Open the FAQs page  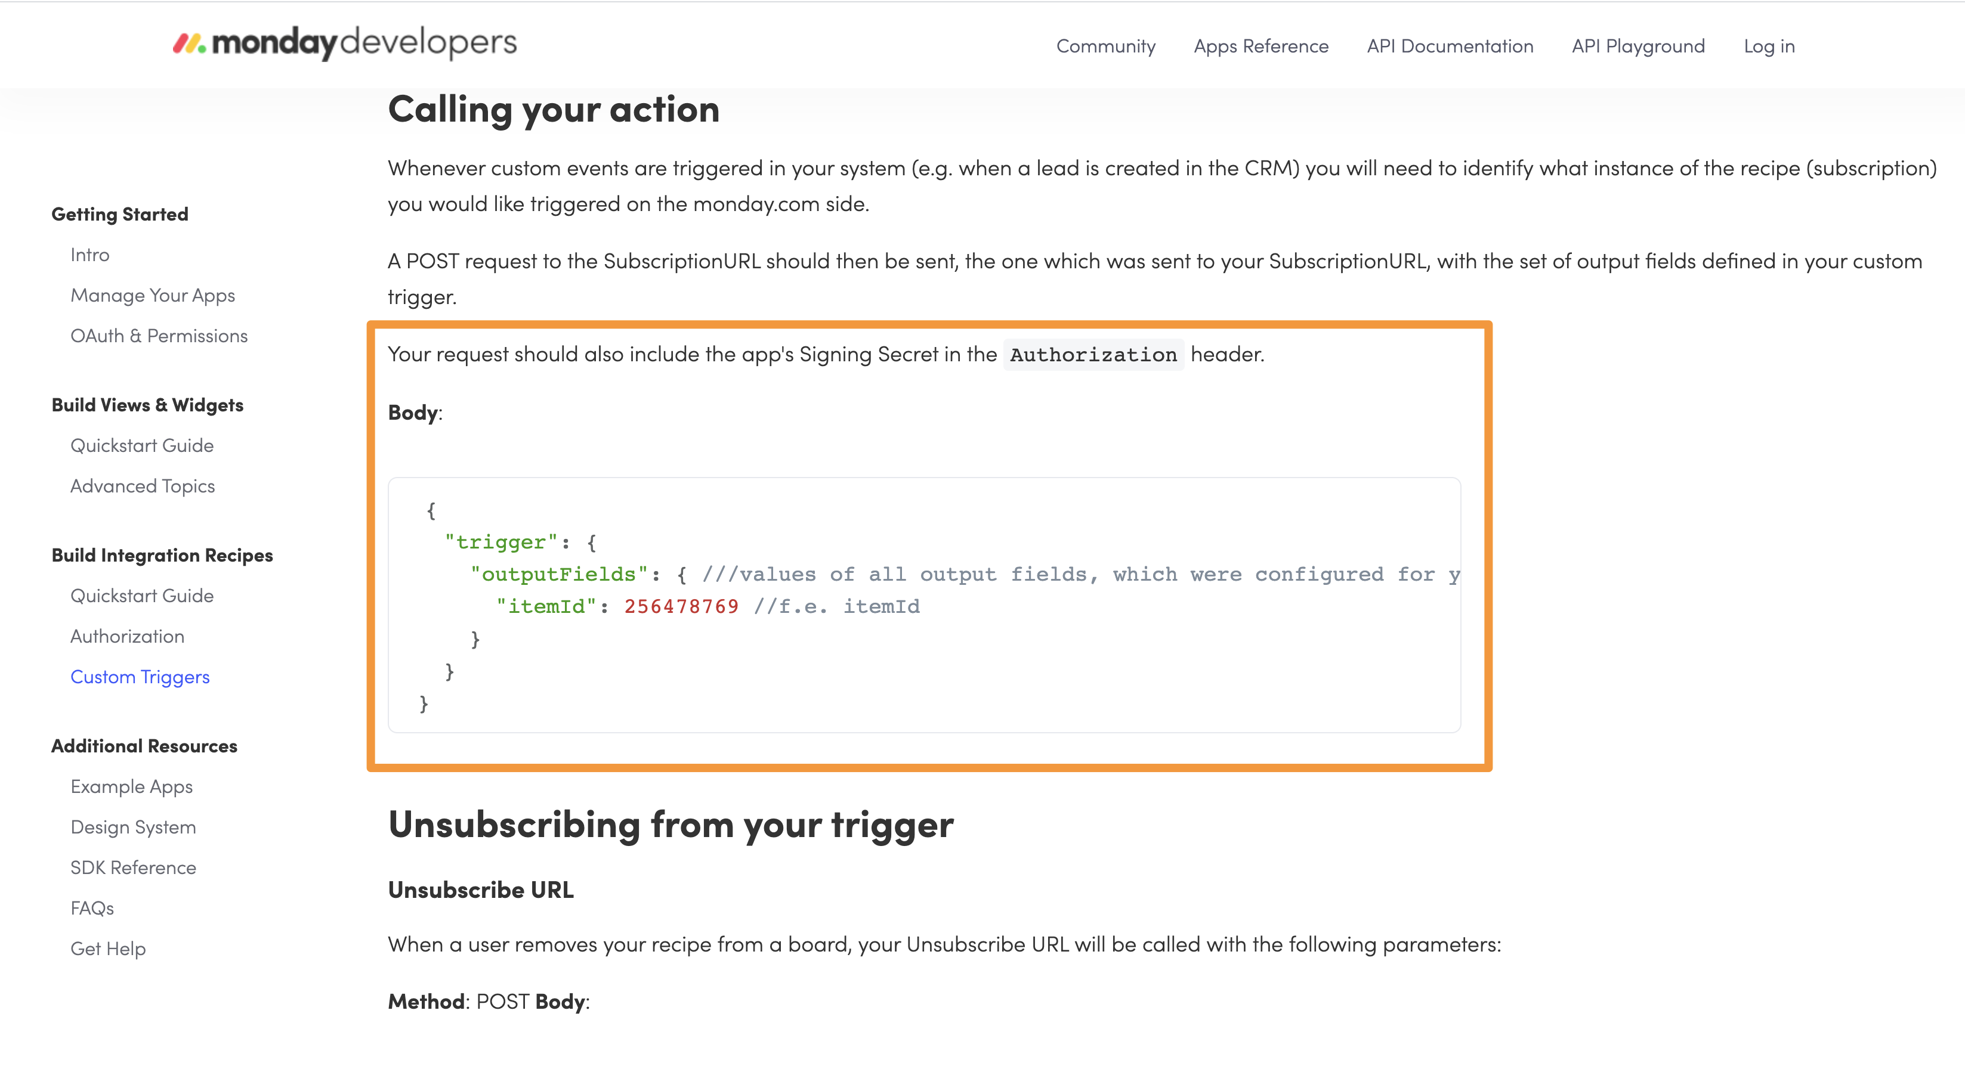(91, 907)
